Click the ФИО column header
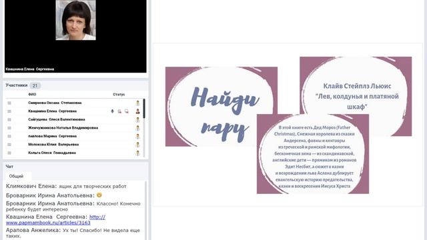Viewport: 427px width, 240px height. click(32, 95)
